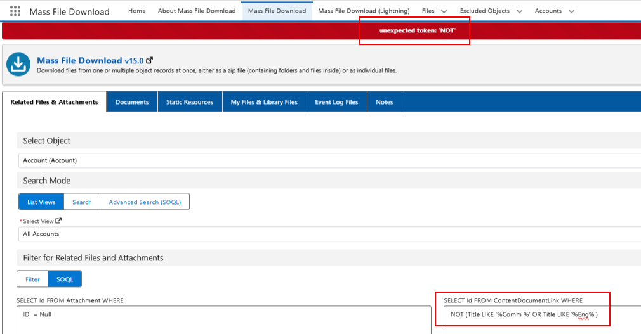Click the SELECT Id FROM ContentDocumentLink WHERE label
Viewport: 641px width, 334px height.
(513, 300)
